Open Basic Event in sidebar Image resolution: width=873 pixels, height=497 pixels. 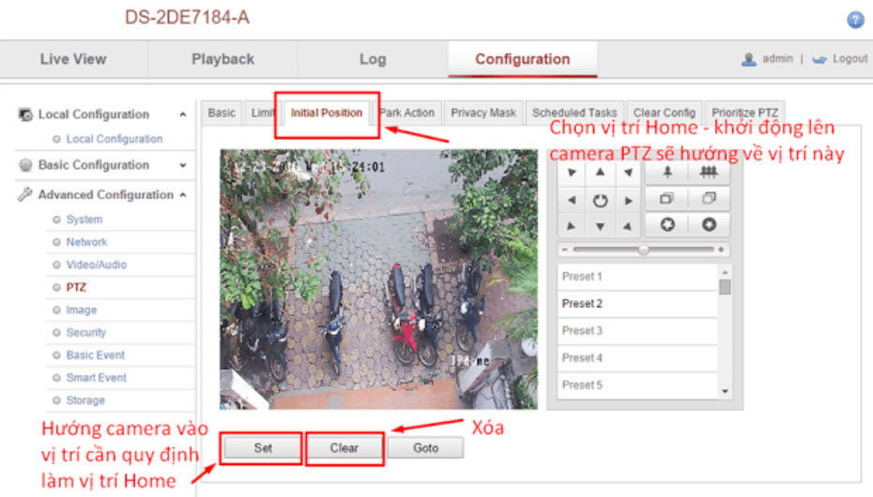95,355
